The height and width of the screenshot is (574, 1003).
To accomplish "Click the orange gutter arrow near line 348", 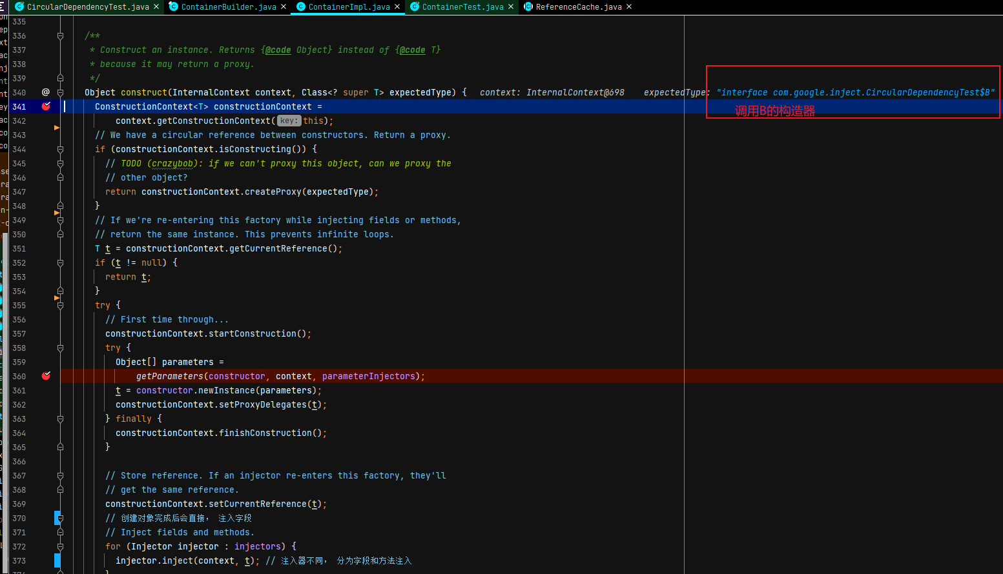I will tap(57, 212).
